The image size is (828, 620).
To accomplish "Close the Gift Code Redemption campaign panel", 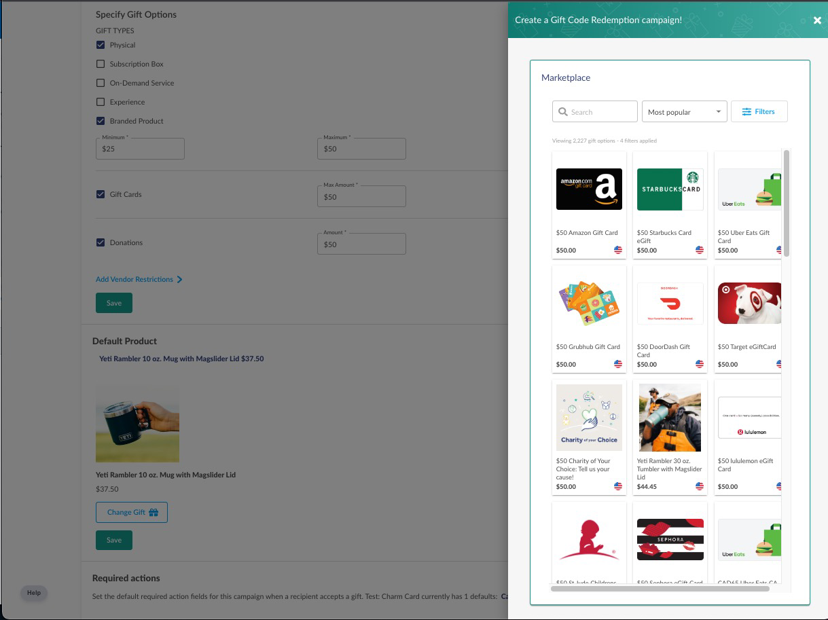I will click(817, 20).
